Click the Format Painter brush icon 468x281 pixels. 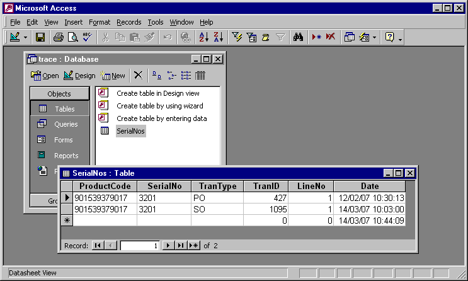[x=149, y=37]
